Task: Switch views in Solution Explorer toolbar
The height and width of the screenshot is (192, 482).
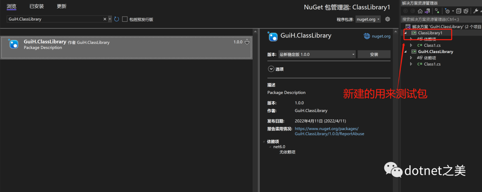Action: click(427, 11)
